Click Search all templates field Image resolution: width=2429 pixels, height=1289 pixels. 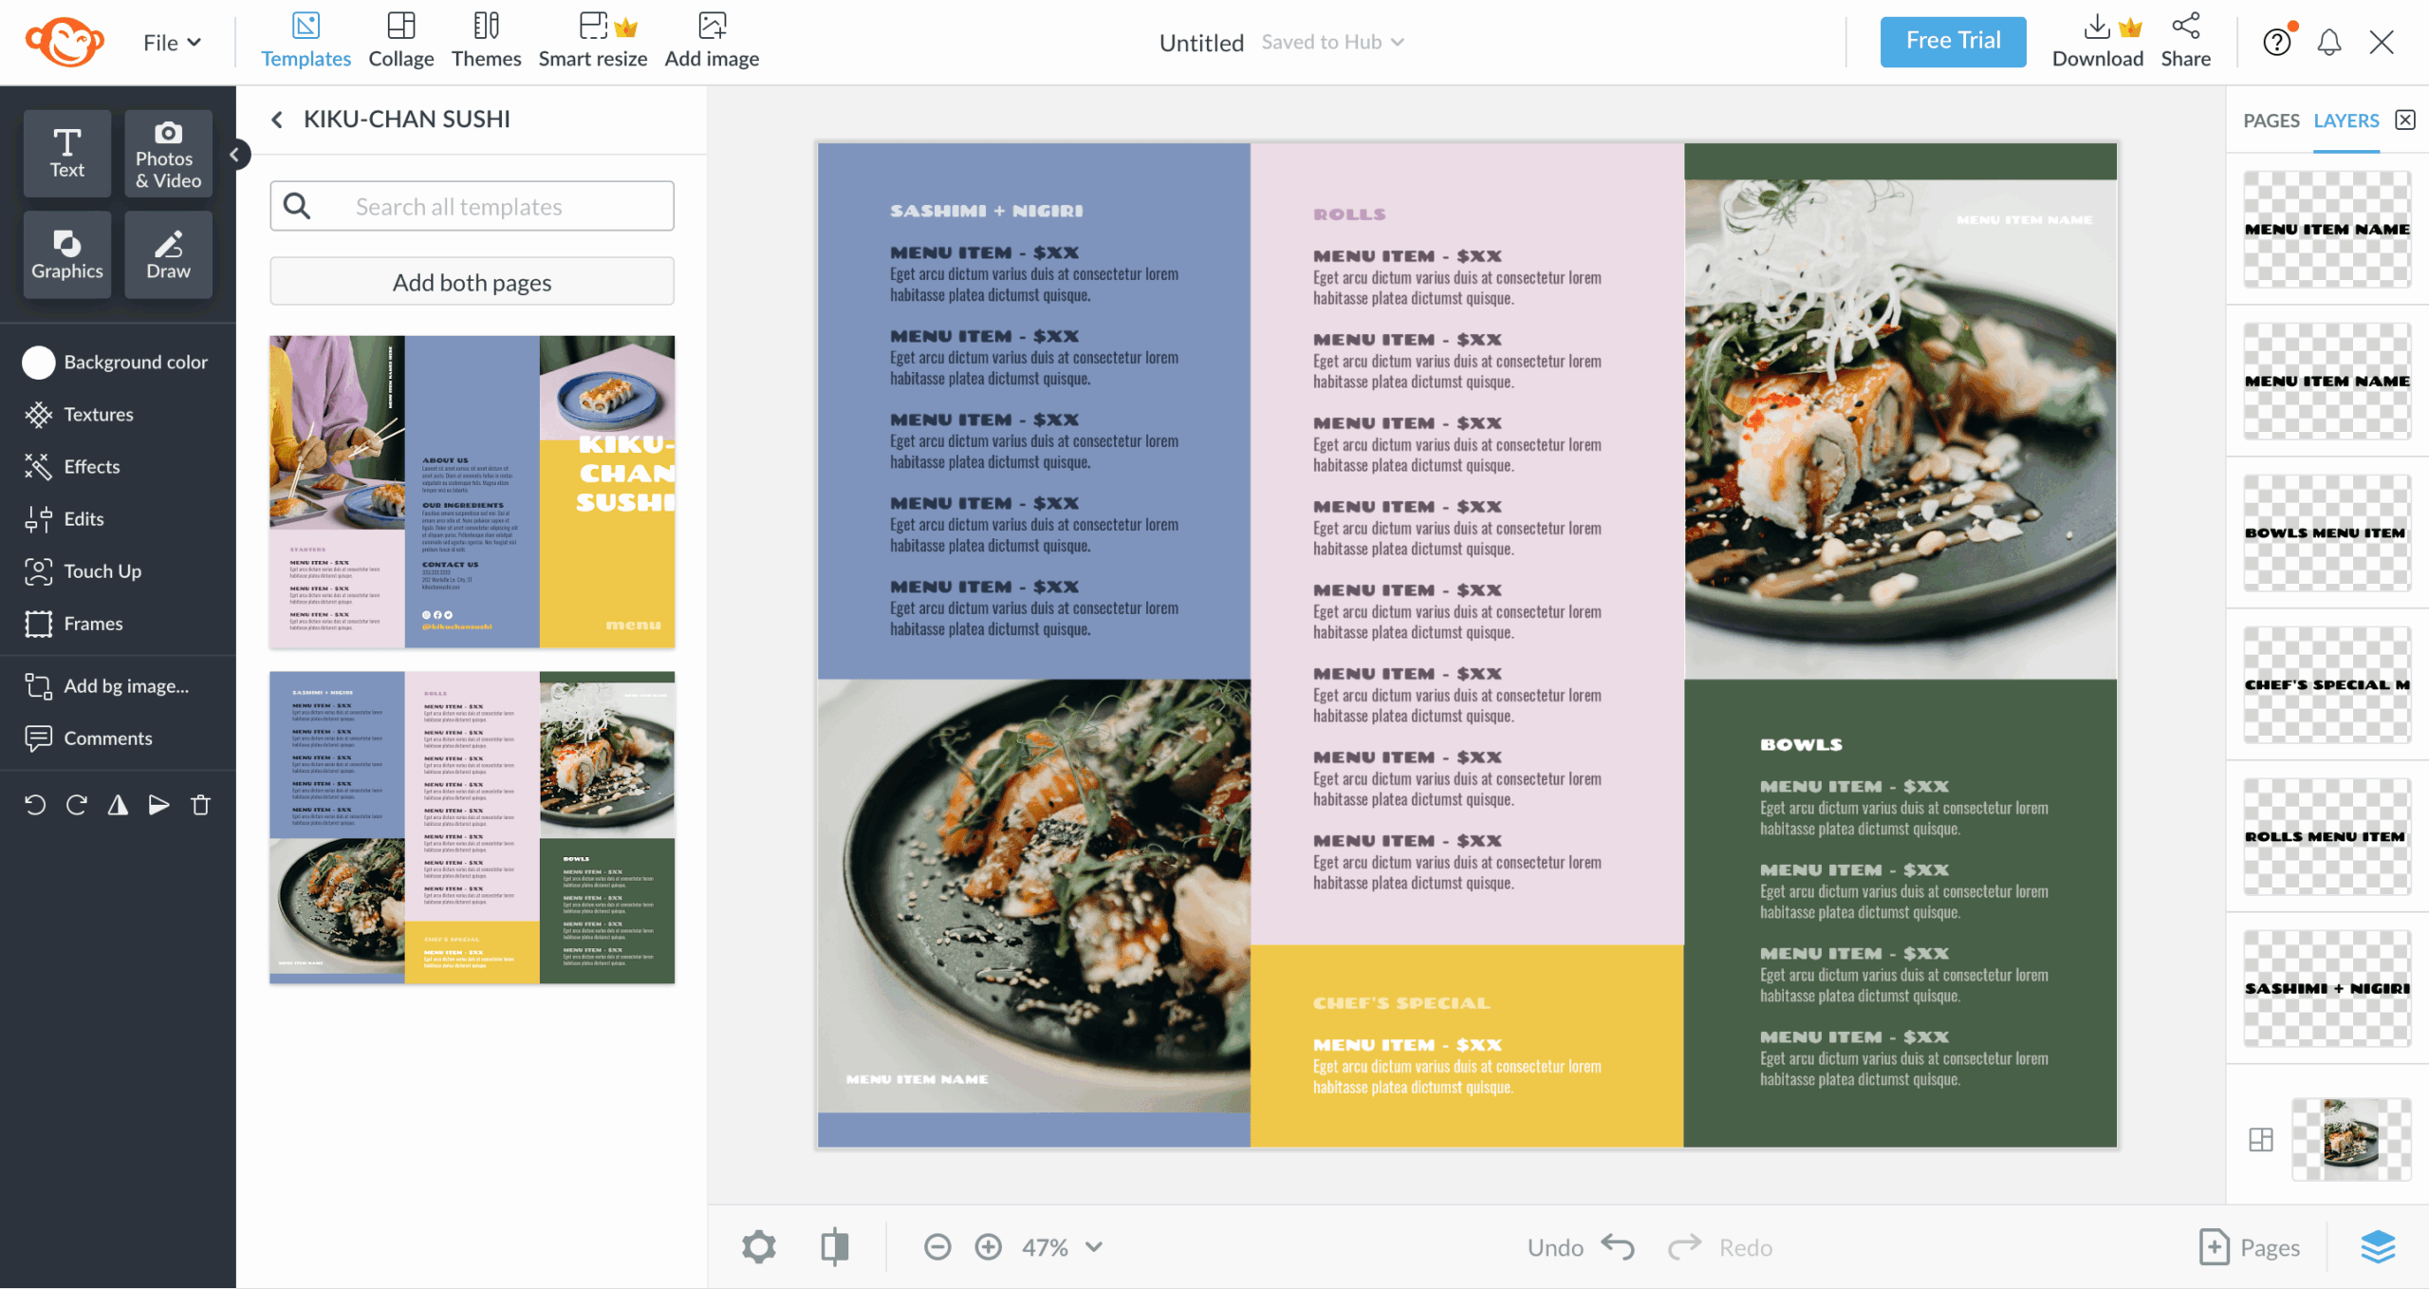pyautogui.click(x=472, y=206)
